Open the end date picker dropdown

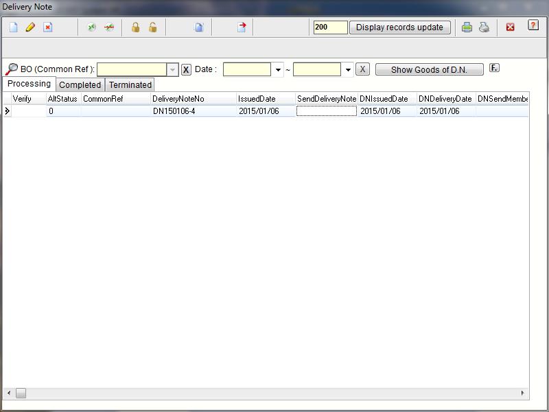coord(348,70)
